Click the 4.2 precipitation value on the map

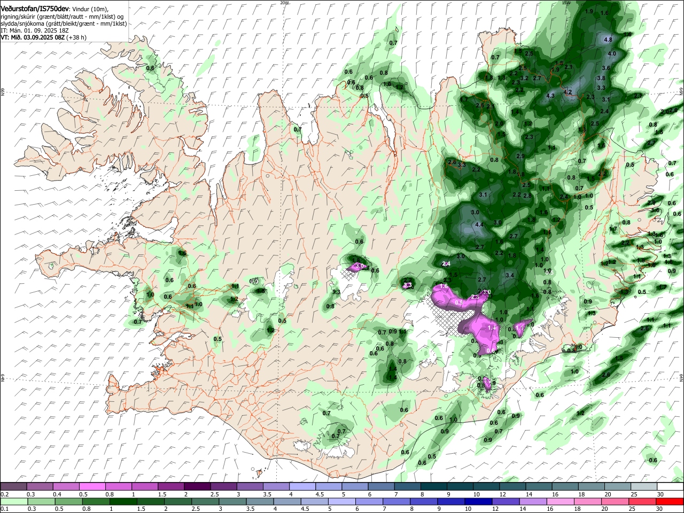point(568,92)
